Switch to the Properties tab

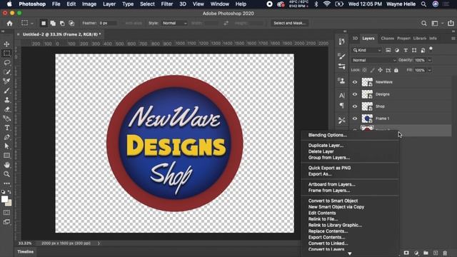pos(403,39)
